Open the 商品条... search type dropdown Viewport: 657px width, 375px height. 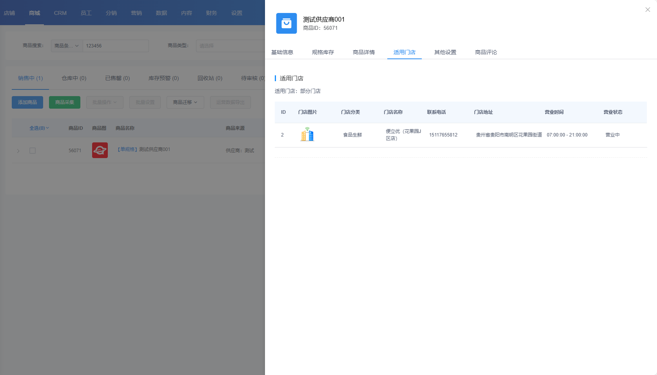pos(67,46)
